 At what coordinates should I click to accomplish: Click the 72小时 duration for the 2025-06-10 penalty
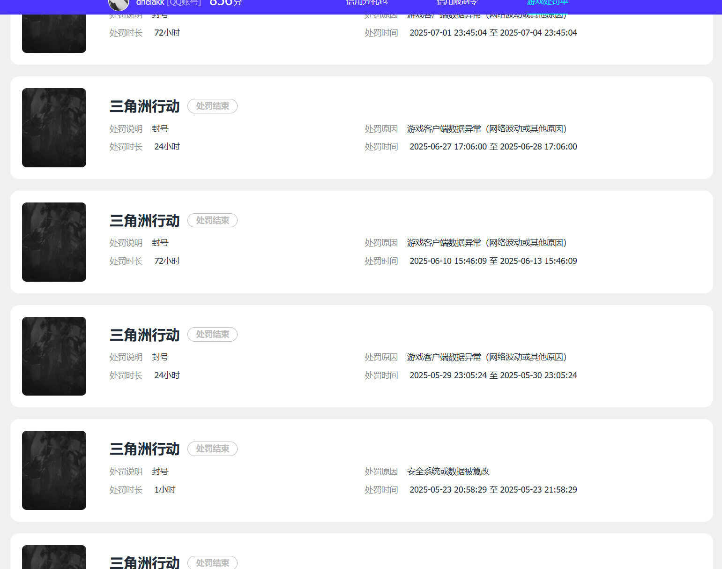[167, 261]
